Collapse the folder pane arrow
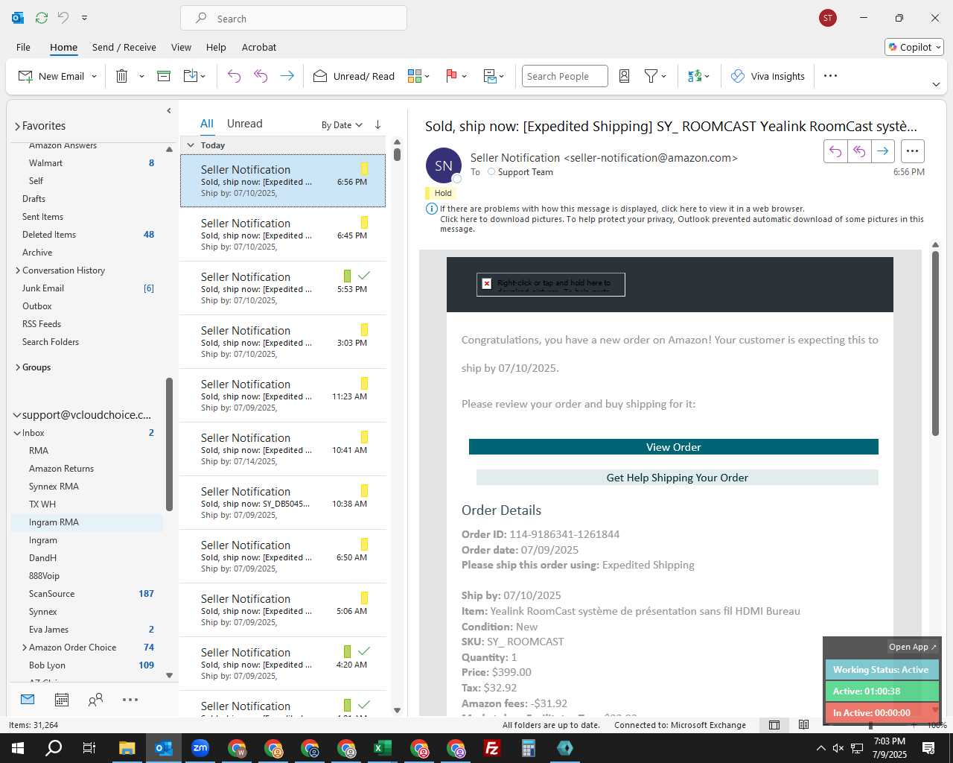Screen dimensions: 953x763 click(x=169, y=110)
